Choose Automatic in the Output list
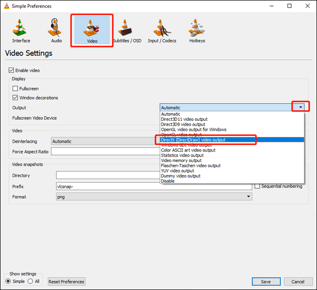The width and height of the screenshot is (317, 290). coord(232,114)
